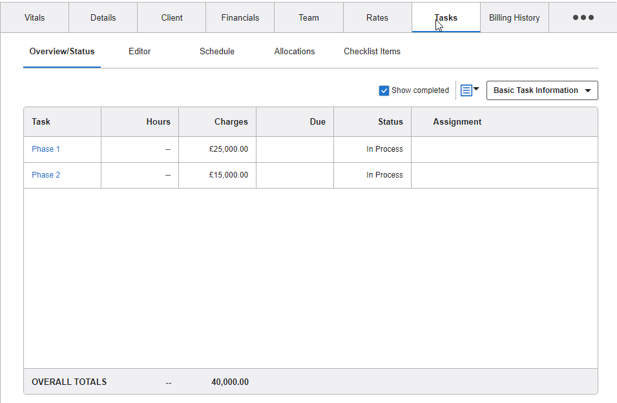Image resolution: width=617 pixels, height=403 pixels.
Task: Click the Task column header
Action: [62, 122]
